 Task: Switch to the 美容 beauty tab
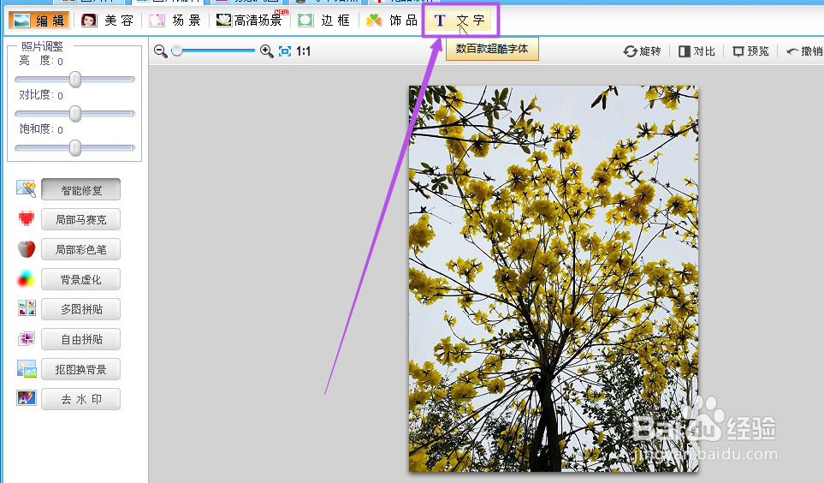click(x=107, y=21)
